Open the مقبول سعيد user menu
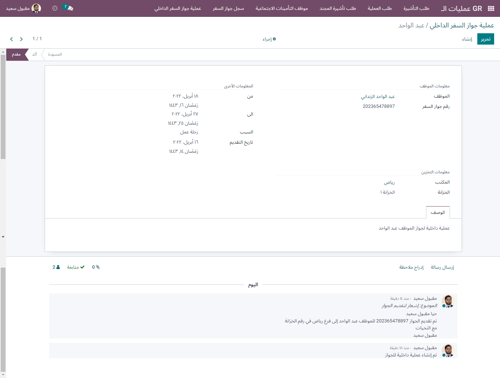 coord(23,8)
